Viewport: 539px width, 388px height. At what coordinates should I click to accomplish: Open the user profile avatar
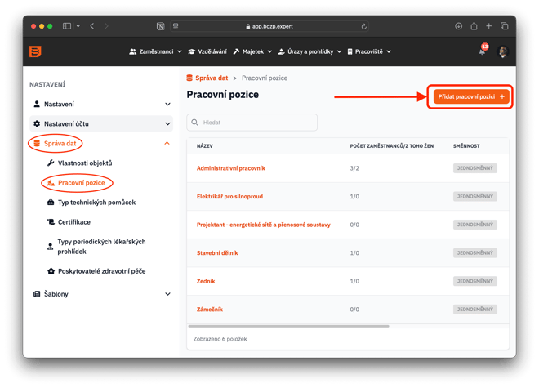(502, 51)
